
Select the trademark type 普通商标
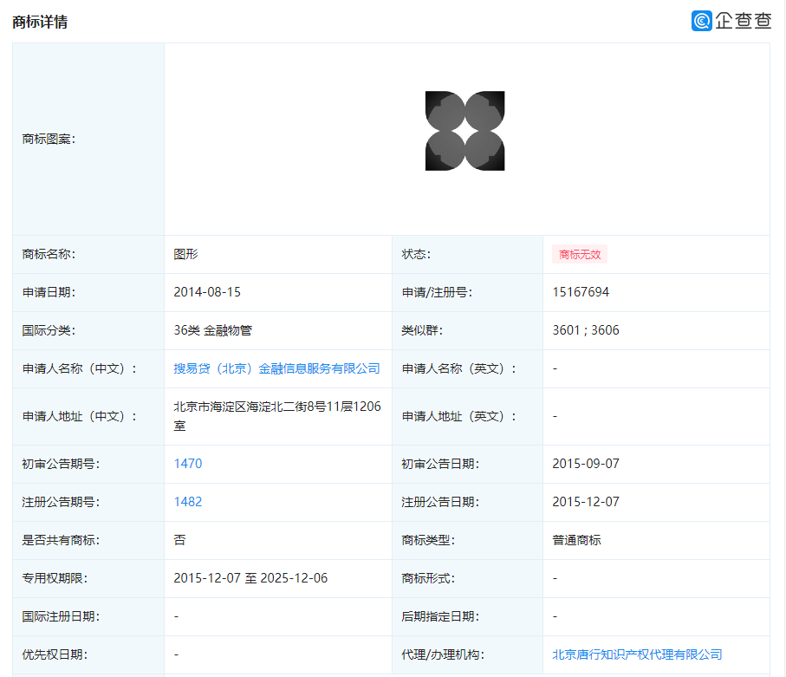coord(576,540)
